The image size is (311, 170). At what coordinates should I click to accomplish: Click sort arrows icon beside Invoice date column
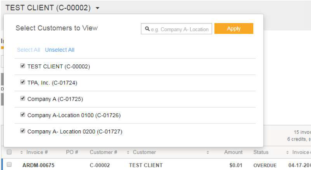288,153
